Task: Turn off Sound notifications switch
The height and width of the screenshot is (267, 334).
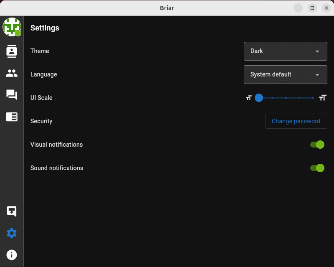Action: [317, 168]
